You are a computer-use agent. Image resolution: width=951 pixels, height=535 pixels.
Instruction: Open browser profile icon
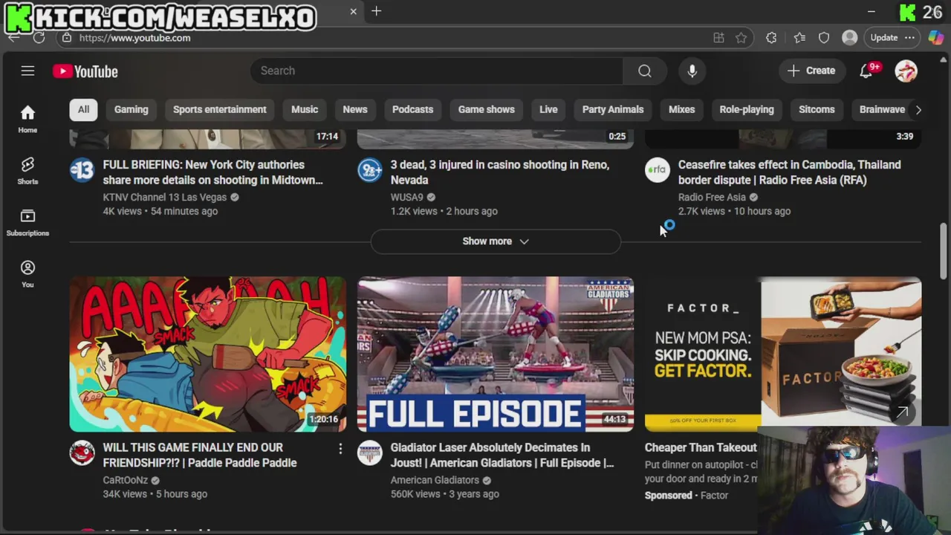click(849, 37)
